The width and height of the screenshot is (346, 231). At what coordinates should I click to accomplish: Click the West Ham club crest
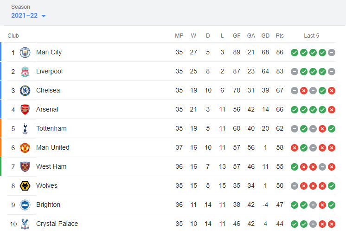(25, 167)
